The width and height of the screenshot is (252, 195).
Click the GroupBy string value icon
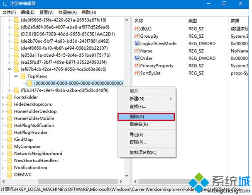pos(136,36)
